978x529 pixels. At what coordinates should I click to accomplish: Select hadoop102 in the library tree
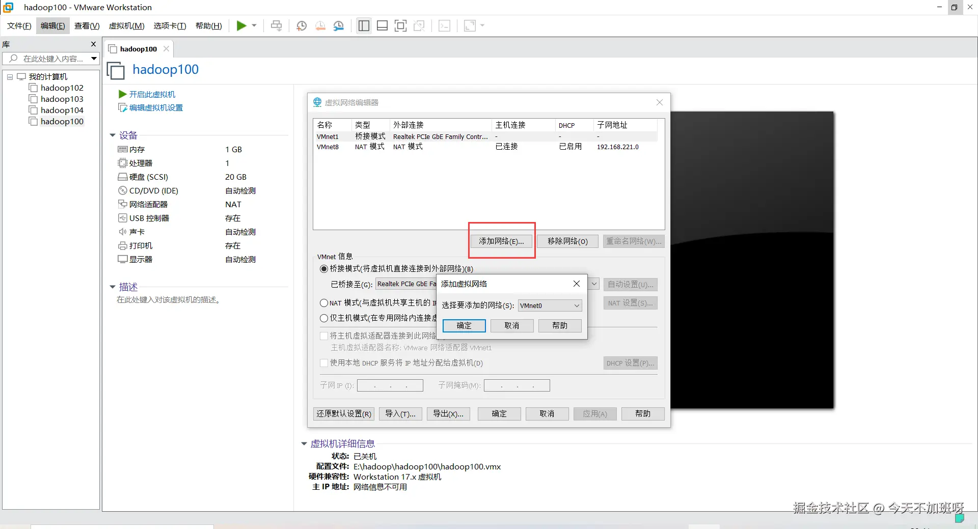click(62, 88)
